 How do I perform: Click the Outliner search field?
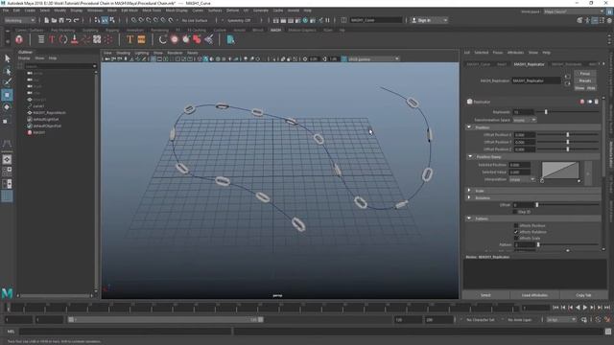pyautogui.click(x=60, y=66)
